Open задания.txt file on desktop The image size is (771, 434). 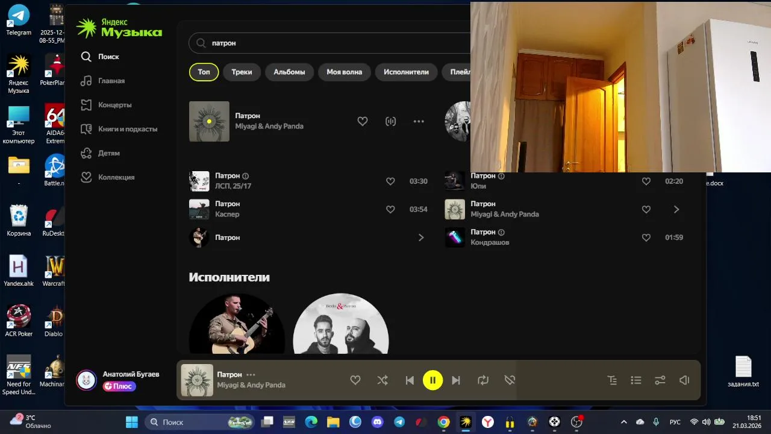[x=743, y=371]
